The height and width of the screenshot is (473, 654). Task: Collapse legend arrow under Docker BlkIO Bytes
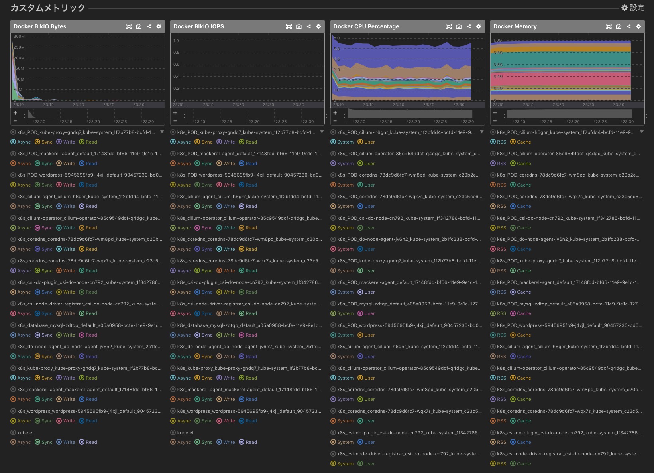162,132
